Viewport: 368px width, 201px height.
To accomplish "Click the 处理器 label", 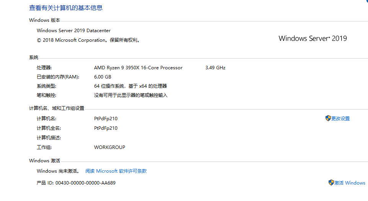I will click(x=44, y=68).
